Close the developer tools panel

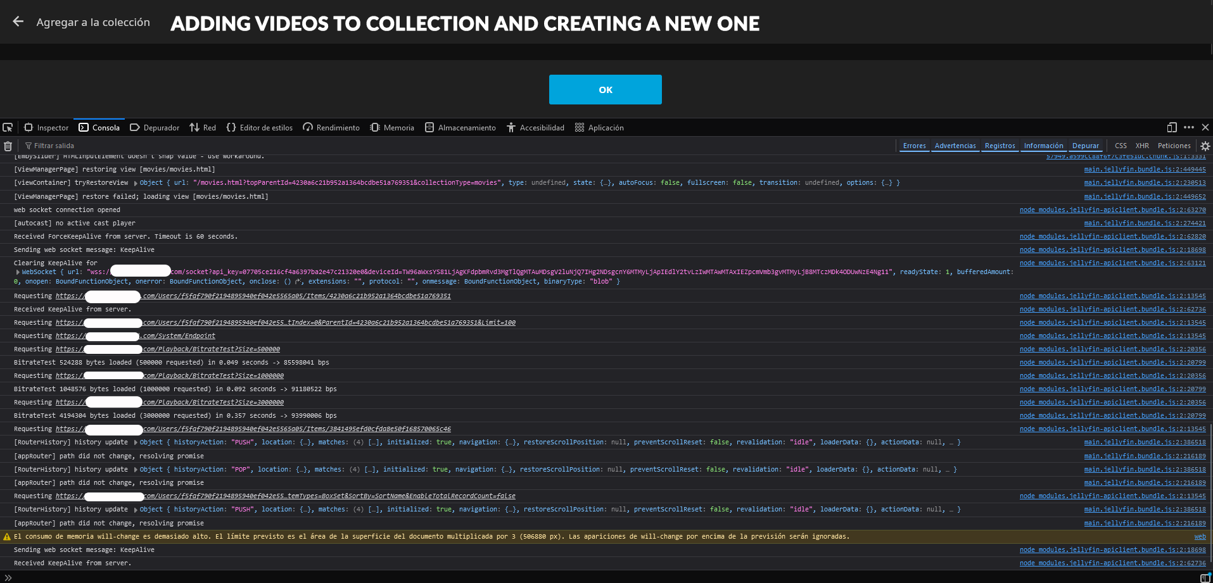pos(1205,127)
